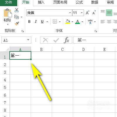Viewport: 117px width, 117px height.
Task: Confirm entry checkmark icon
Action: coord(56,40)
